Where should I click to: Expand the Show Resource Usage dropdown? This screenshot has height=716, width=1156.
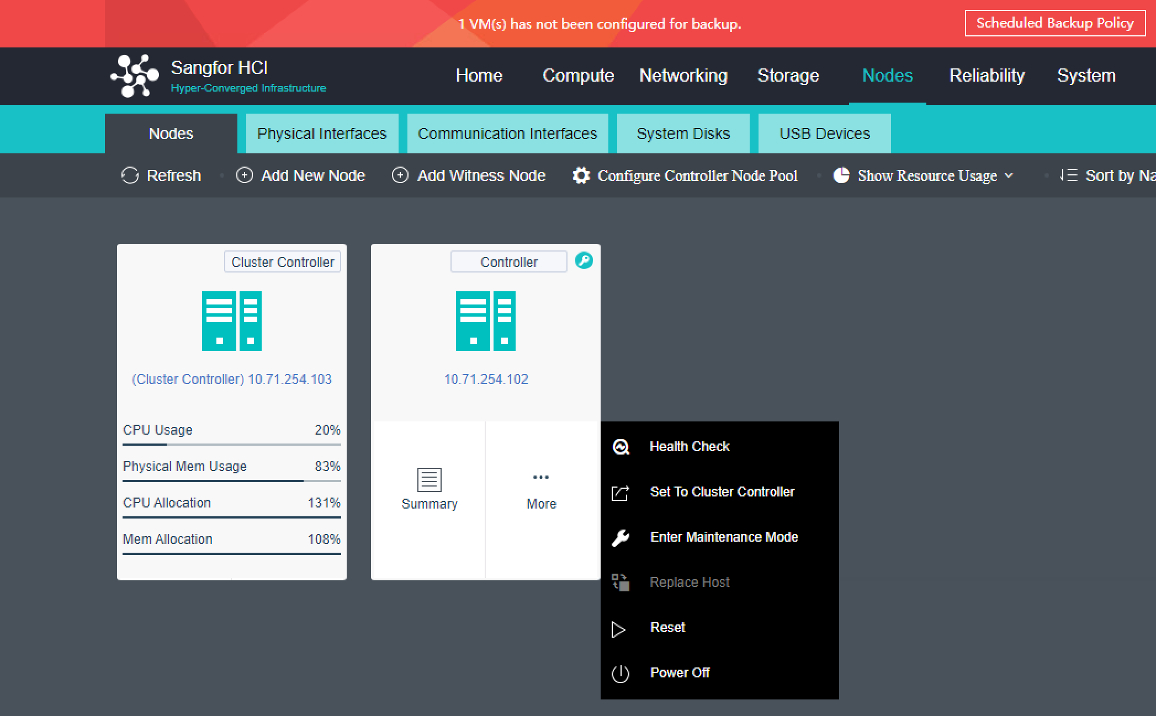coord(923,175)
